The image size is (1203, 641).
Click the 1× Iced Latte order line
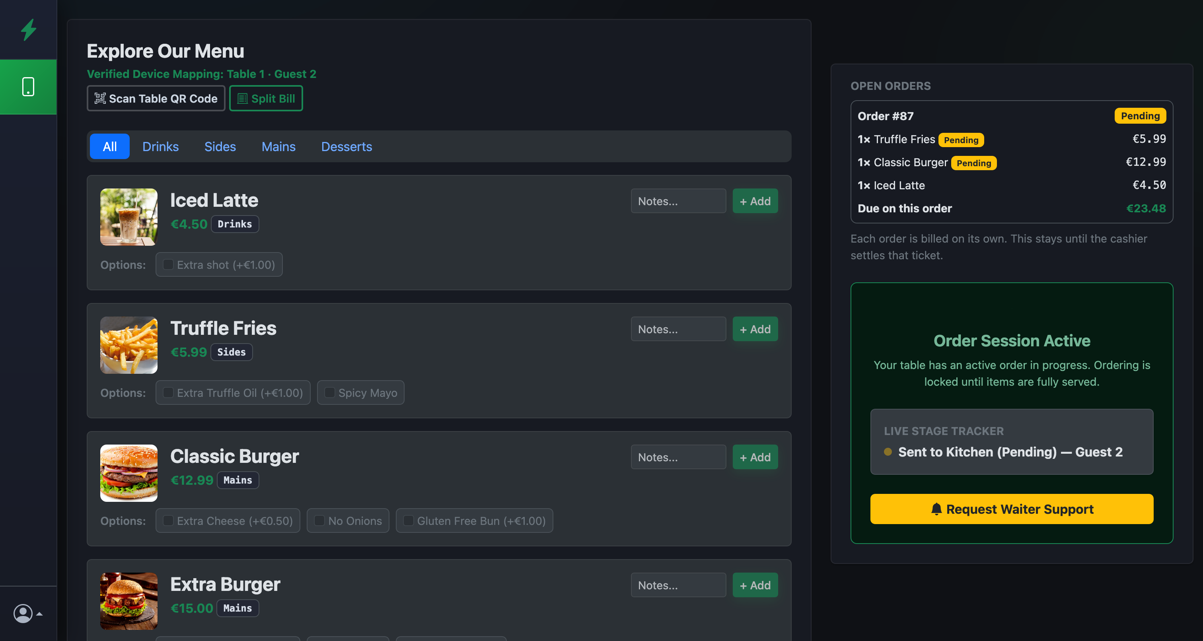(1012, 185)
